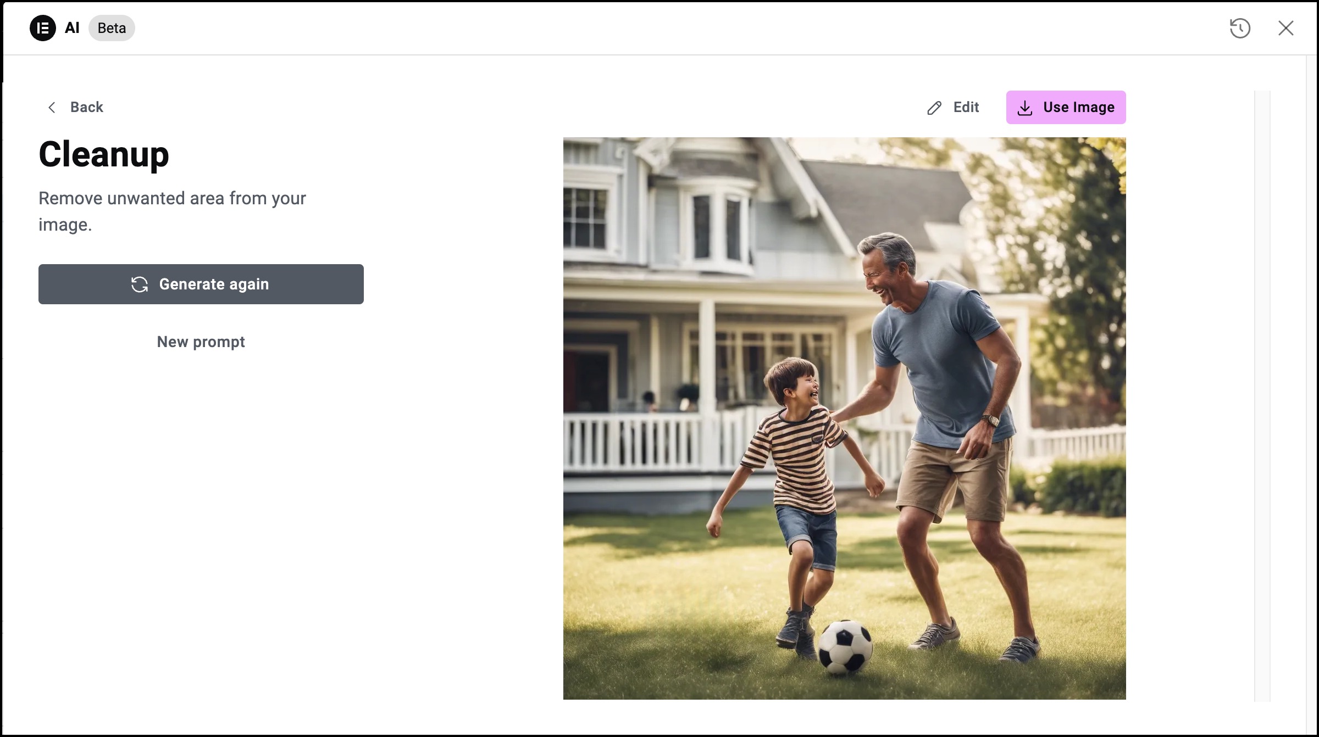The height and width of the screenshot is (737, 1319).
Task: Click the Edit pencil icon
Action: pos(933,107)
